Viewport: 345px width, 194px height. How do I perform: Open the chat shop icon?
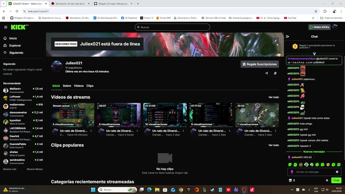click(290, 180)
